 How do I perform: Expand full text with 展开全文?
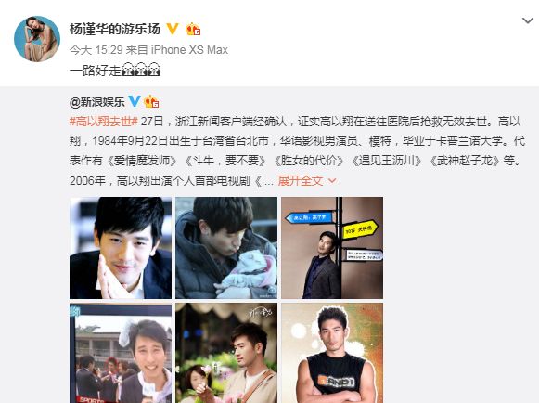[301, 181]
